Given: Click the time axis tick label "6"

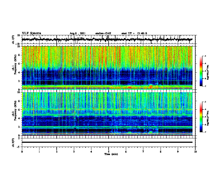Looking at the screenshot, I should pyautogui.click(x=126, y=152).
